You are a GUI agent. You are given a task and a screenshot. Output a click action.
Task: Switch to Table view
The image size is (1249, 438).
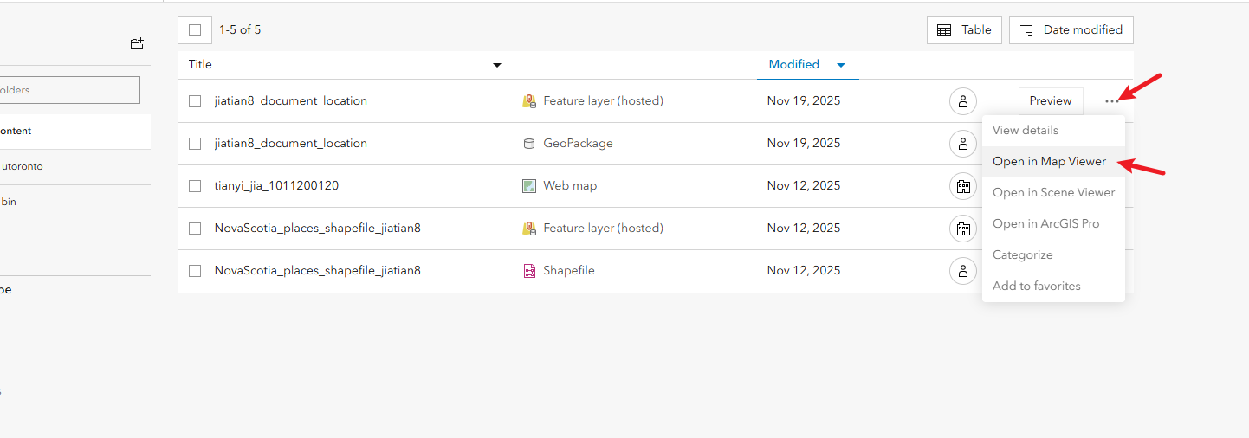[x=964, y=30]
